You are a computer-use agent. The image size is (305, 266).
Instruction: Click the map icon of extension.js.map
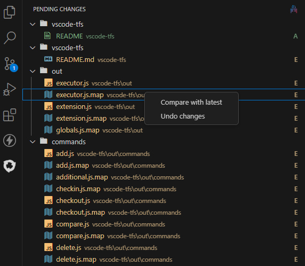click(48, 118)
